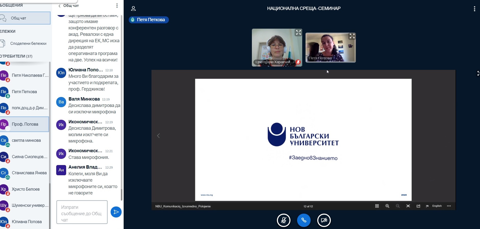This screenshot has width=480, height=229.
Task: Go back with chat header arrow
Action: tap(59, 6)
